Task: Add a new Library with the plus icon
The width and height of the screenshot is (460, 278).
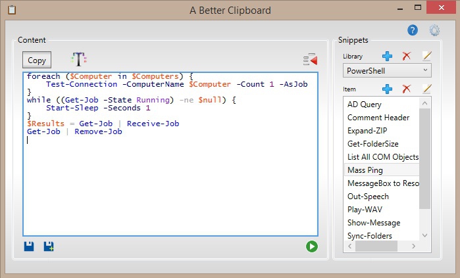Action: click(387, 56)
